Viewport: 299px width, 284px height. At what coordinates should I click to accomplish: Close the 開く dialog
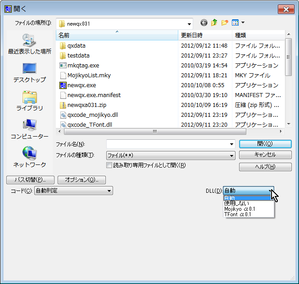click(286, 9)
